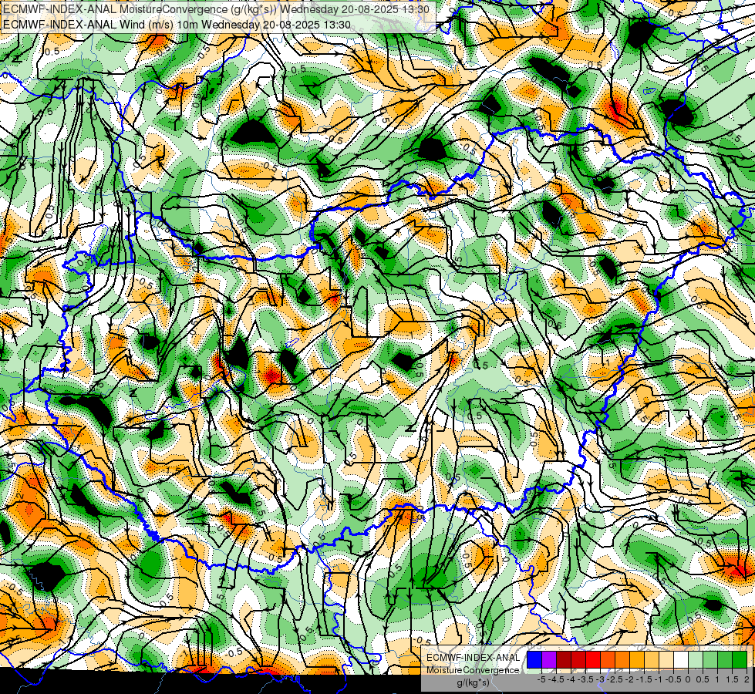755x694 pixels.
Task: Pick the legend swatch between -4 and -3.5
Action: tap(578, 659)
